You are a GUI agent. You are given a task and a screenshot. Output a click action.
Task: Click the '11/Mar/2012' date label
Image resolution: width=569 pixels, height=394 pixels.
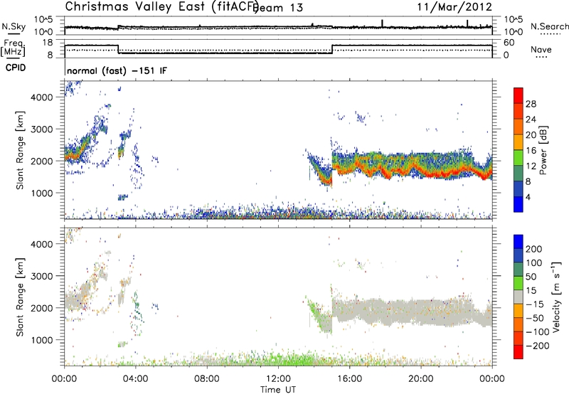pyautogui.click(x=454, y=7)
